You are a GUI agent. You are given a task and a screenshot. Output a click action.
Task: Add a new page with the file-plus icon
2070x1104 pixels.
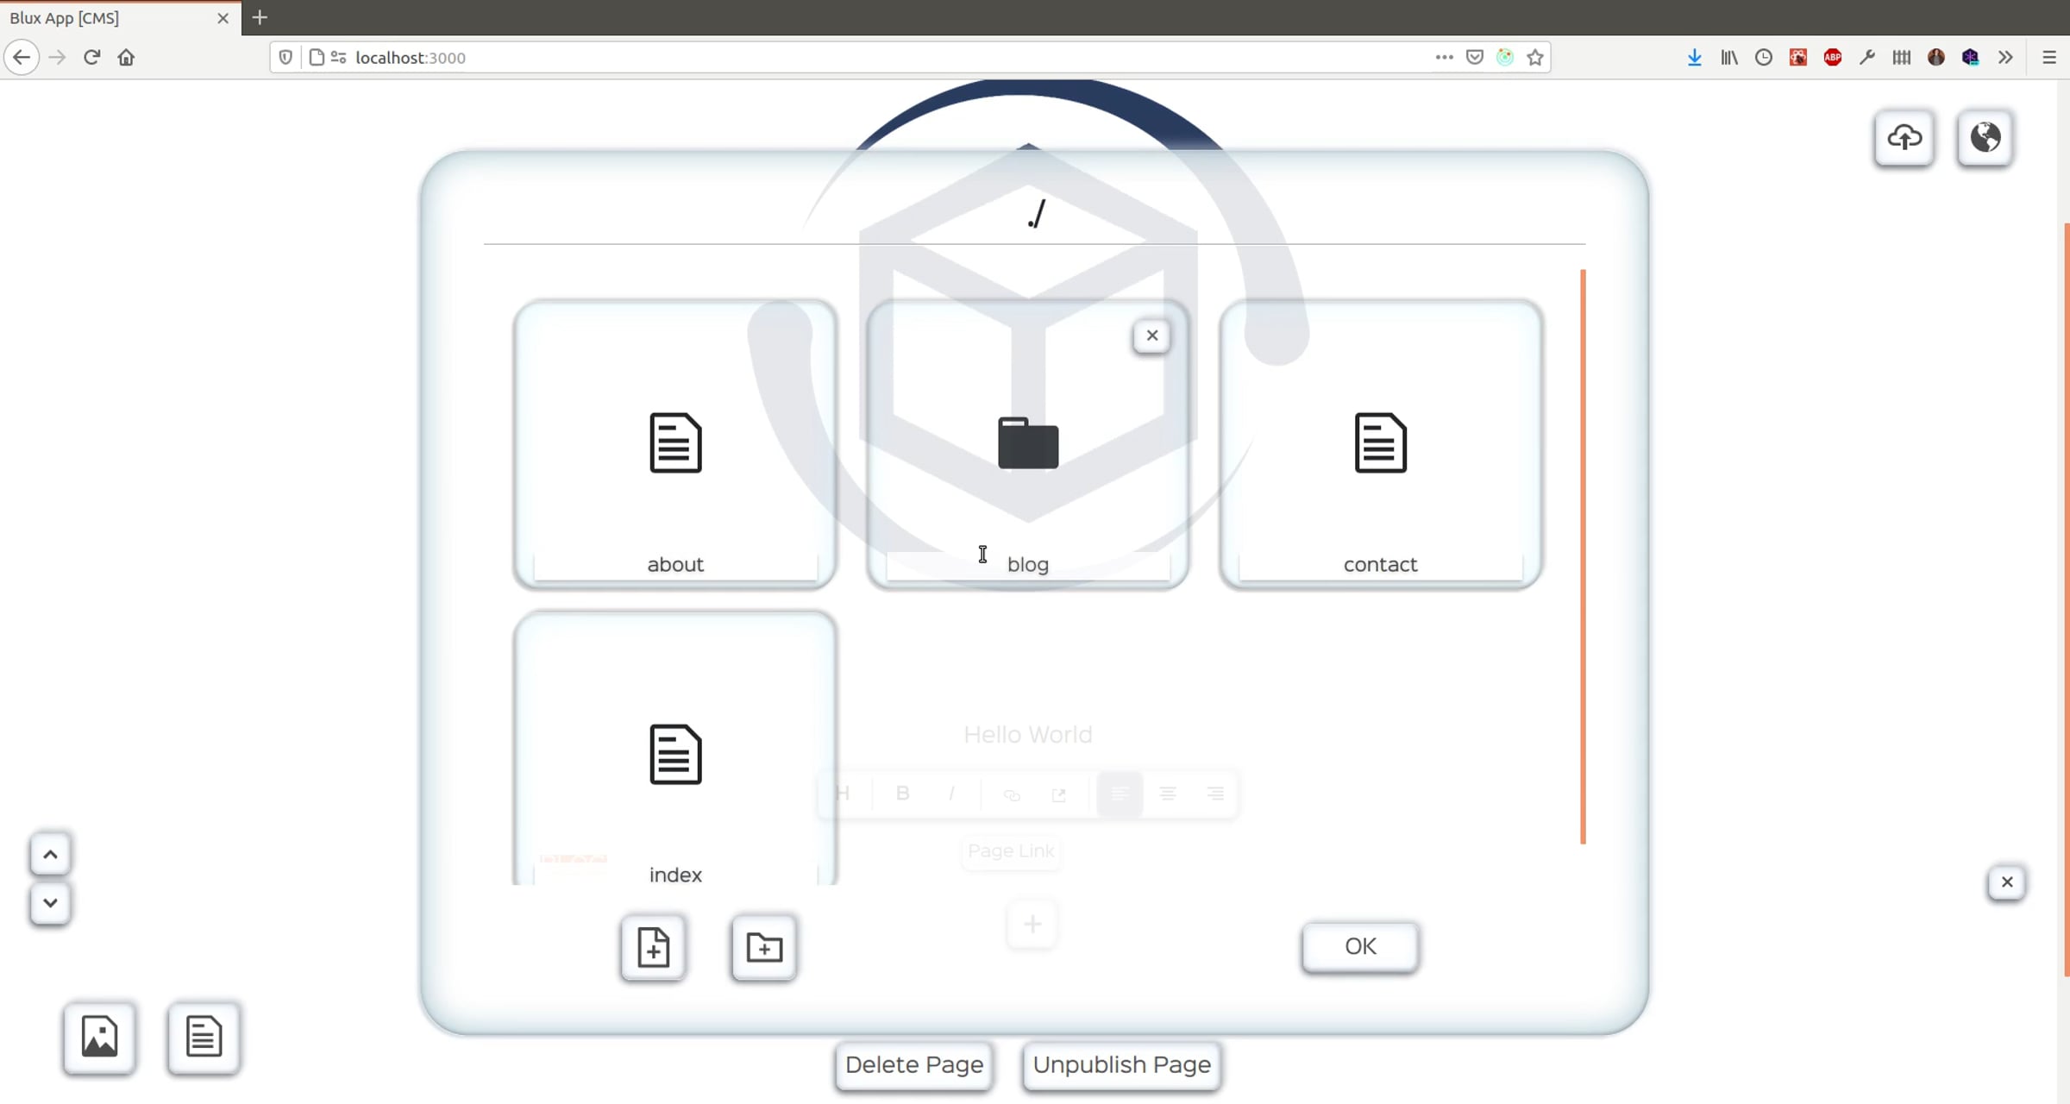(x=653, y=947)
